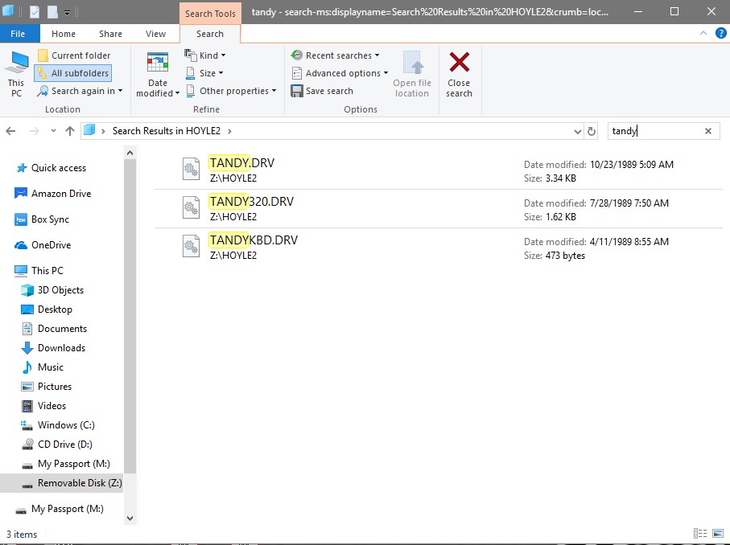Open the Size filter dropdown

click(206, 73)
